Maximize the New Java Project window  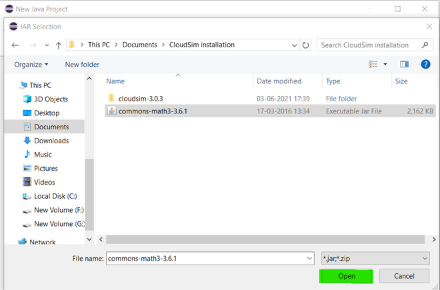pyautogui.click(x=397, y=9)
